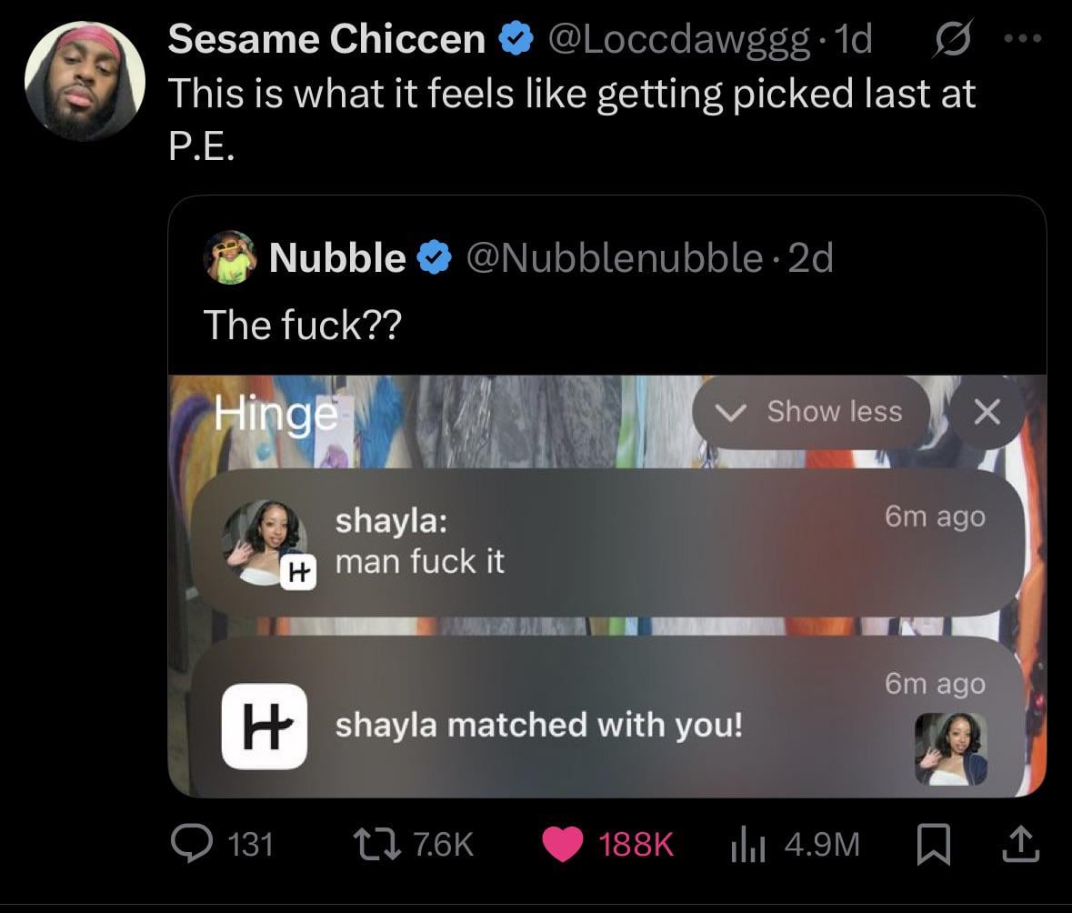View tweet analytics bar chart icon
Viewport: 1072px width, 913px height.
click(x=746, y=845)
